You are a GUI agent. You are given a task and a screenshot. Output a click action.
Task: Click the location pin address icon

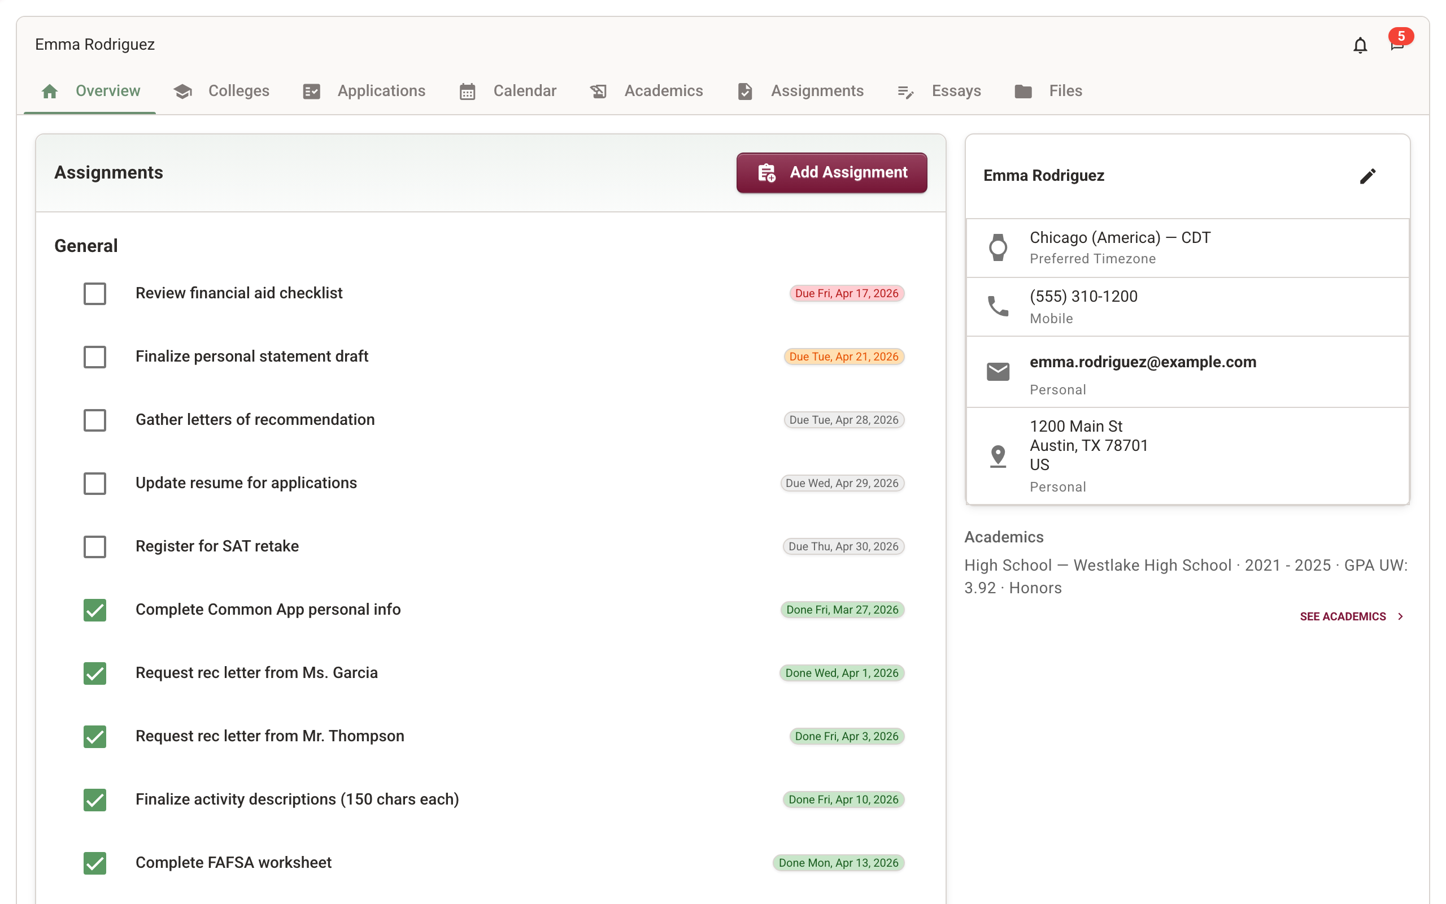coord(998,456)
